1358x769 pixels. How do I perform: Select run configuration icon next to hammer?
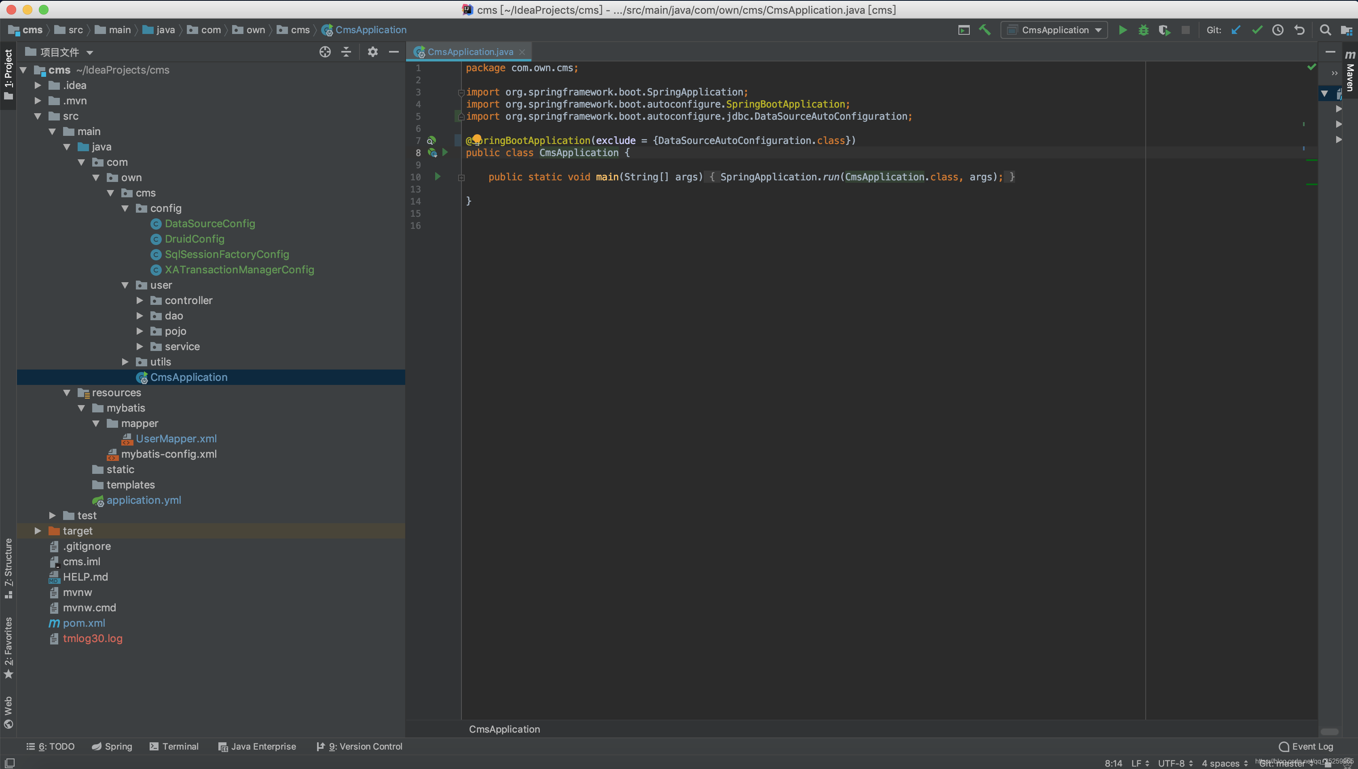963,30
